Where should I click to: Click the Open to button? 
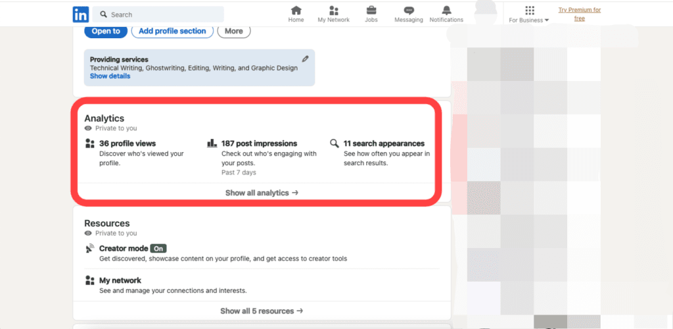[x=106, y=31]
